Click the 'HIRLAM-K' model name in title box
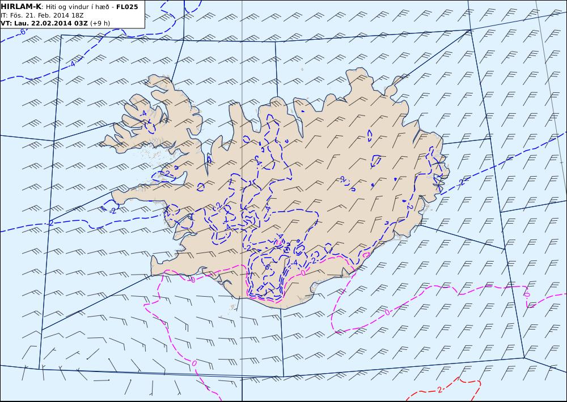 pyautogui.click(x=21, y=7)
